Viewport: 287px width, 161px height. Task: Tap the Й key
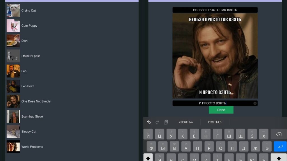pyautogui.click(x=148, y=134)
